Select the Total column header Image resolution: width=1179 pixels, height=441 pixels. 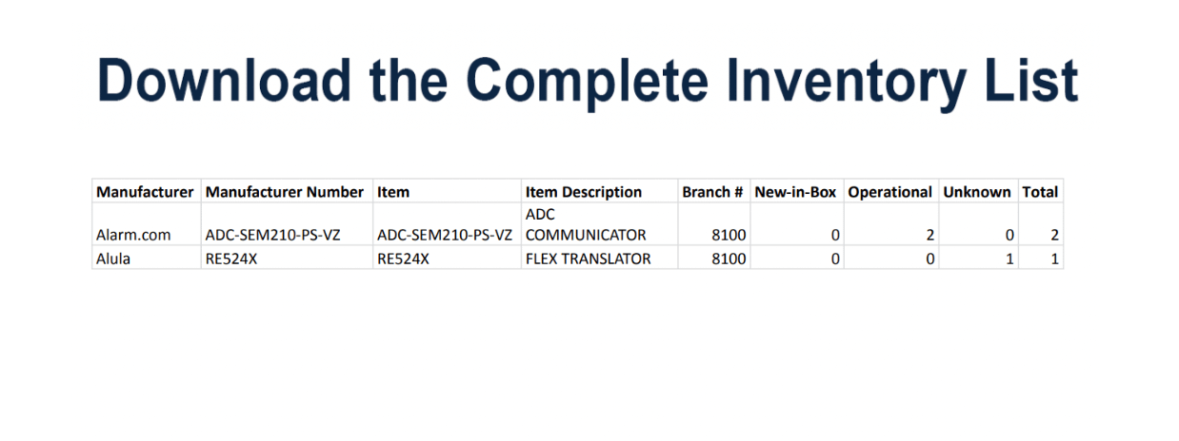1040,192
